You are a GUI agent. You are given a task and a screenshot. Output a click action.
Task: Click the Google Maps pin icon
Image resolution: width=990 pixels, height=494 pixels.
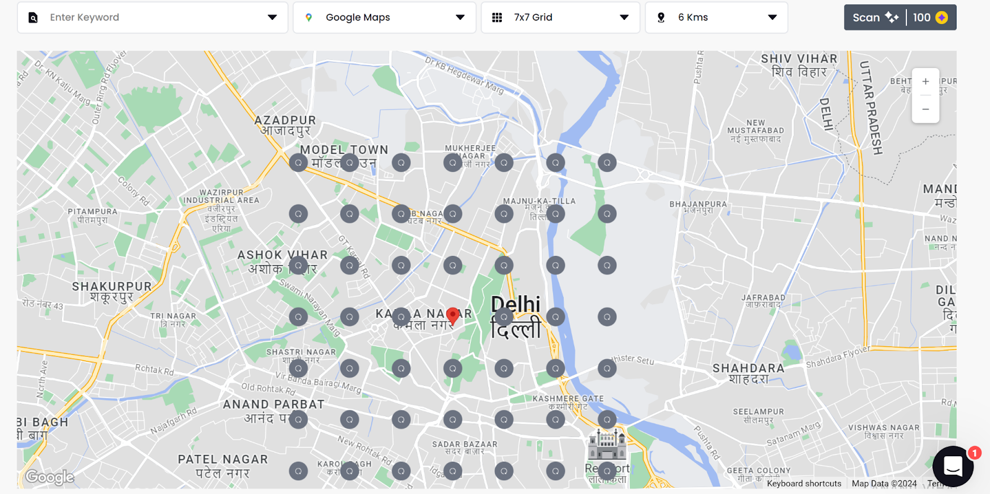point(309,17)
